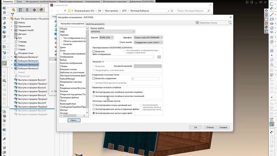
Task: Open the Добавления SOLIDWORKS tab
Action: pos(142,1)
